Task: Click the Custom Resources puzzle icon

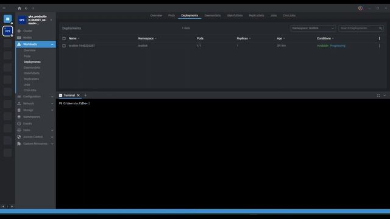Action: tap(19, 144)
